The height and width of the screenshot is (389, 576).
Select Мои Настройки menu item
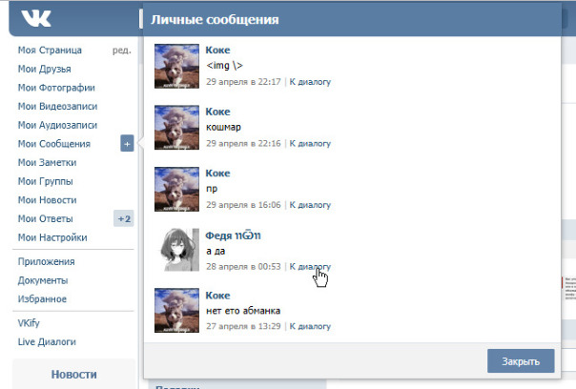52,237
